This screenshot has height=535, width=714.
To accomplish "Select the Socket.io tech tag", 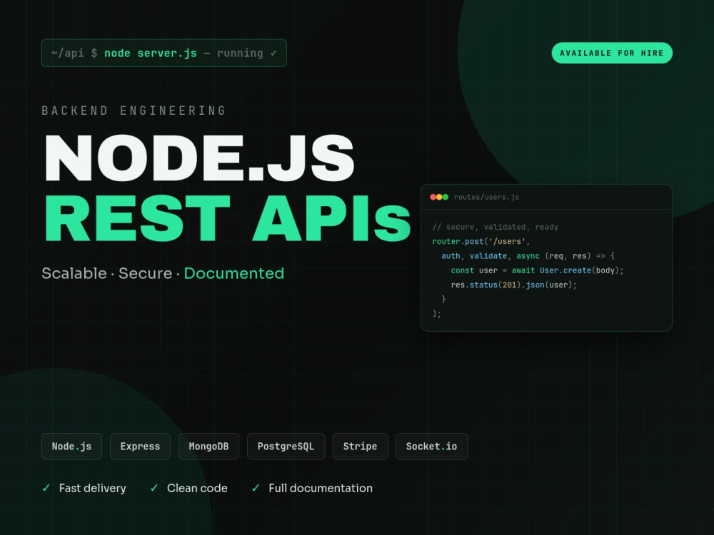I will [x=432, y=447].
